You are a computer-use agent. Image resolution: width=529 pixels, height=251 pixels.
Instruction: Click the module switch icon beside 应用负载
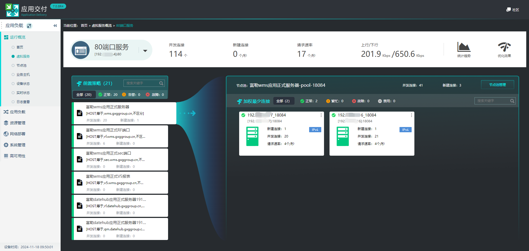pyautogui.click(x=29, y=26)
